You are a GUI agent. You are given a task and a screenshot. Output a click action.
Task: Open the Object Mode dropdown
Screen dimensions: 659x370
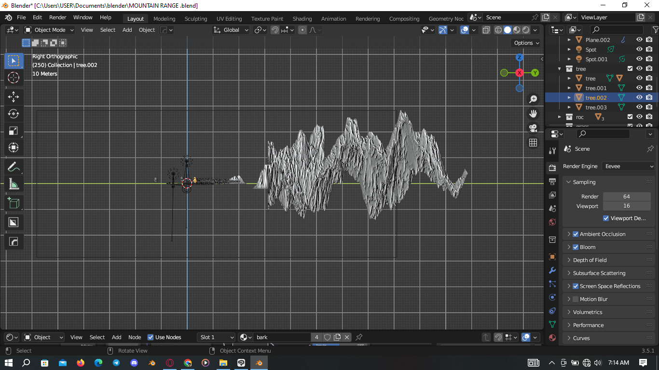point(49,30)
